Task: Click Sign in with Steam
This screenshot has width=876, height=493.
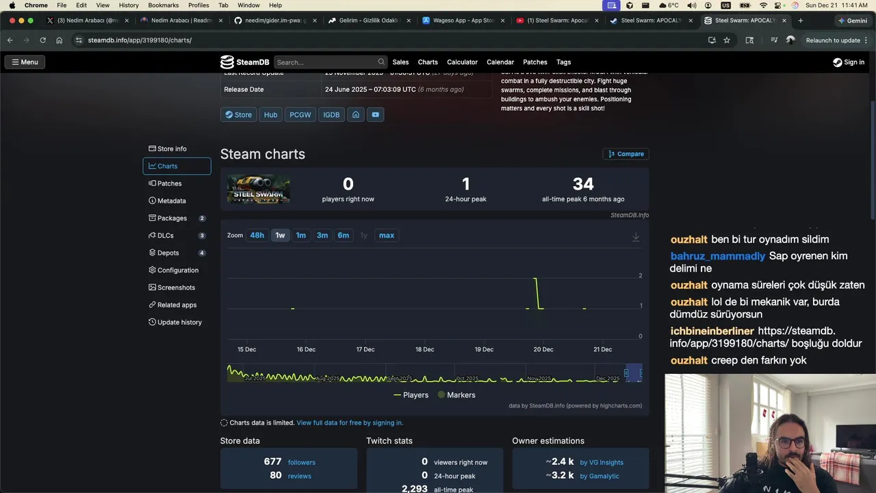Action: tap(849, 62)
